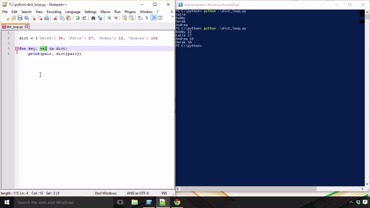This screenshot has width=370, height=208.
Task: Click the Zoom In magnifier icon
Action: coord(109,18)
